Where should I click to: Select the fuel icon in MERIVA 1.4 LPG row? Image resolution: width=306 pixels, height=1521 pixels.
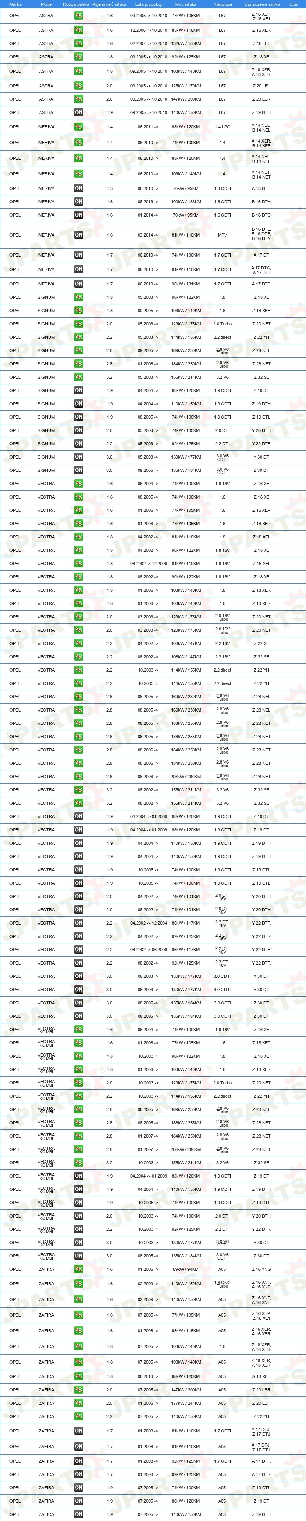pyautogui.click(x=78, y=127)
